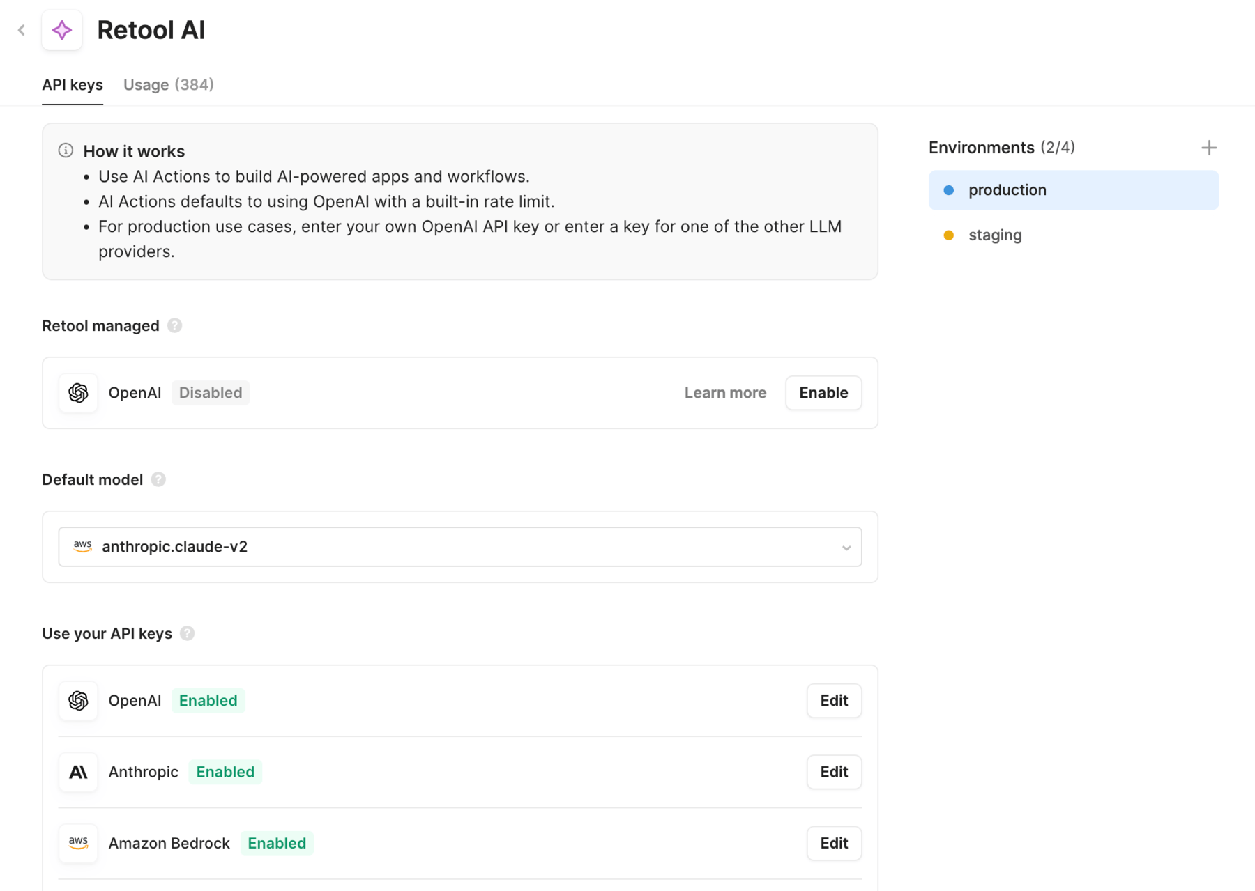Switch to the API keys tab
Screen dimensions: 1255x891
tap(73, 85)
